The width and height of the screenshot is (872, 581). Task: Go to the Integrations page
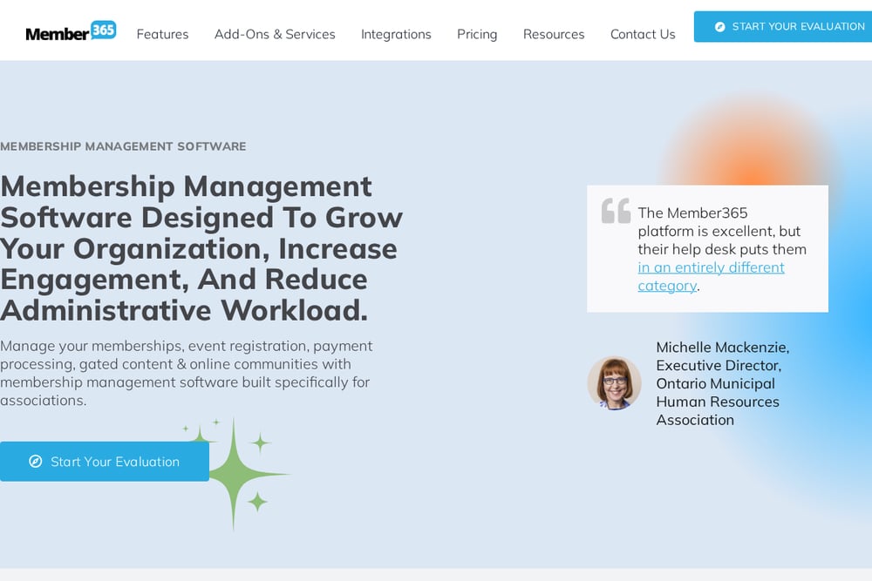coord(396,35)
